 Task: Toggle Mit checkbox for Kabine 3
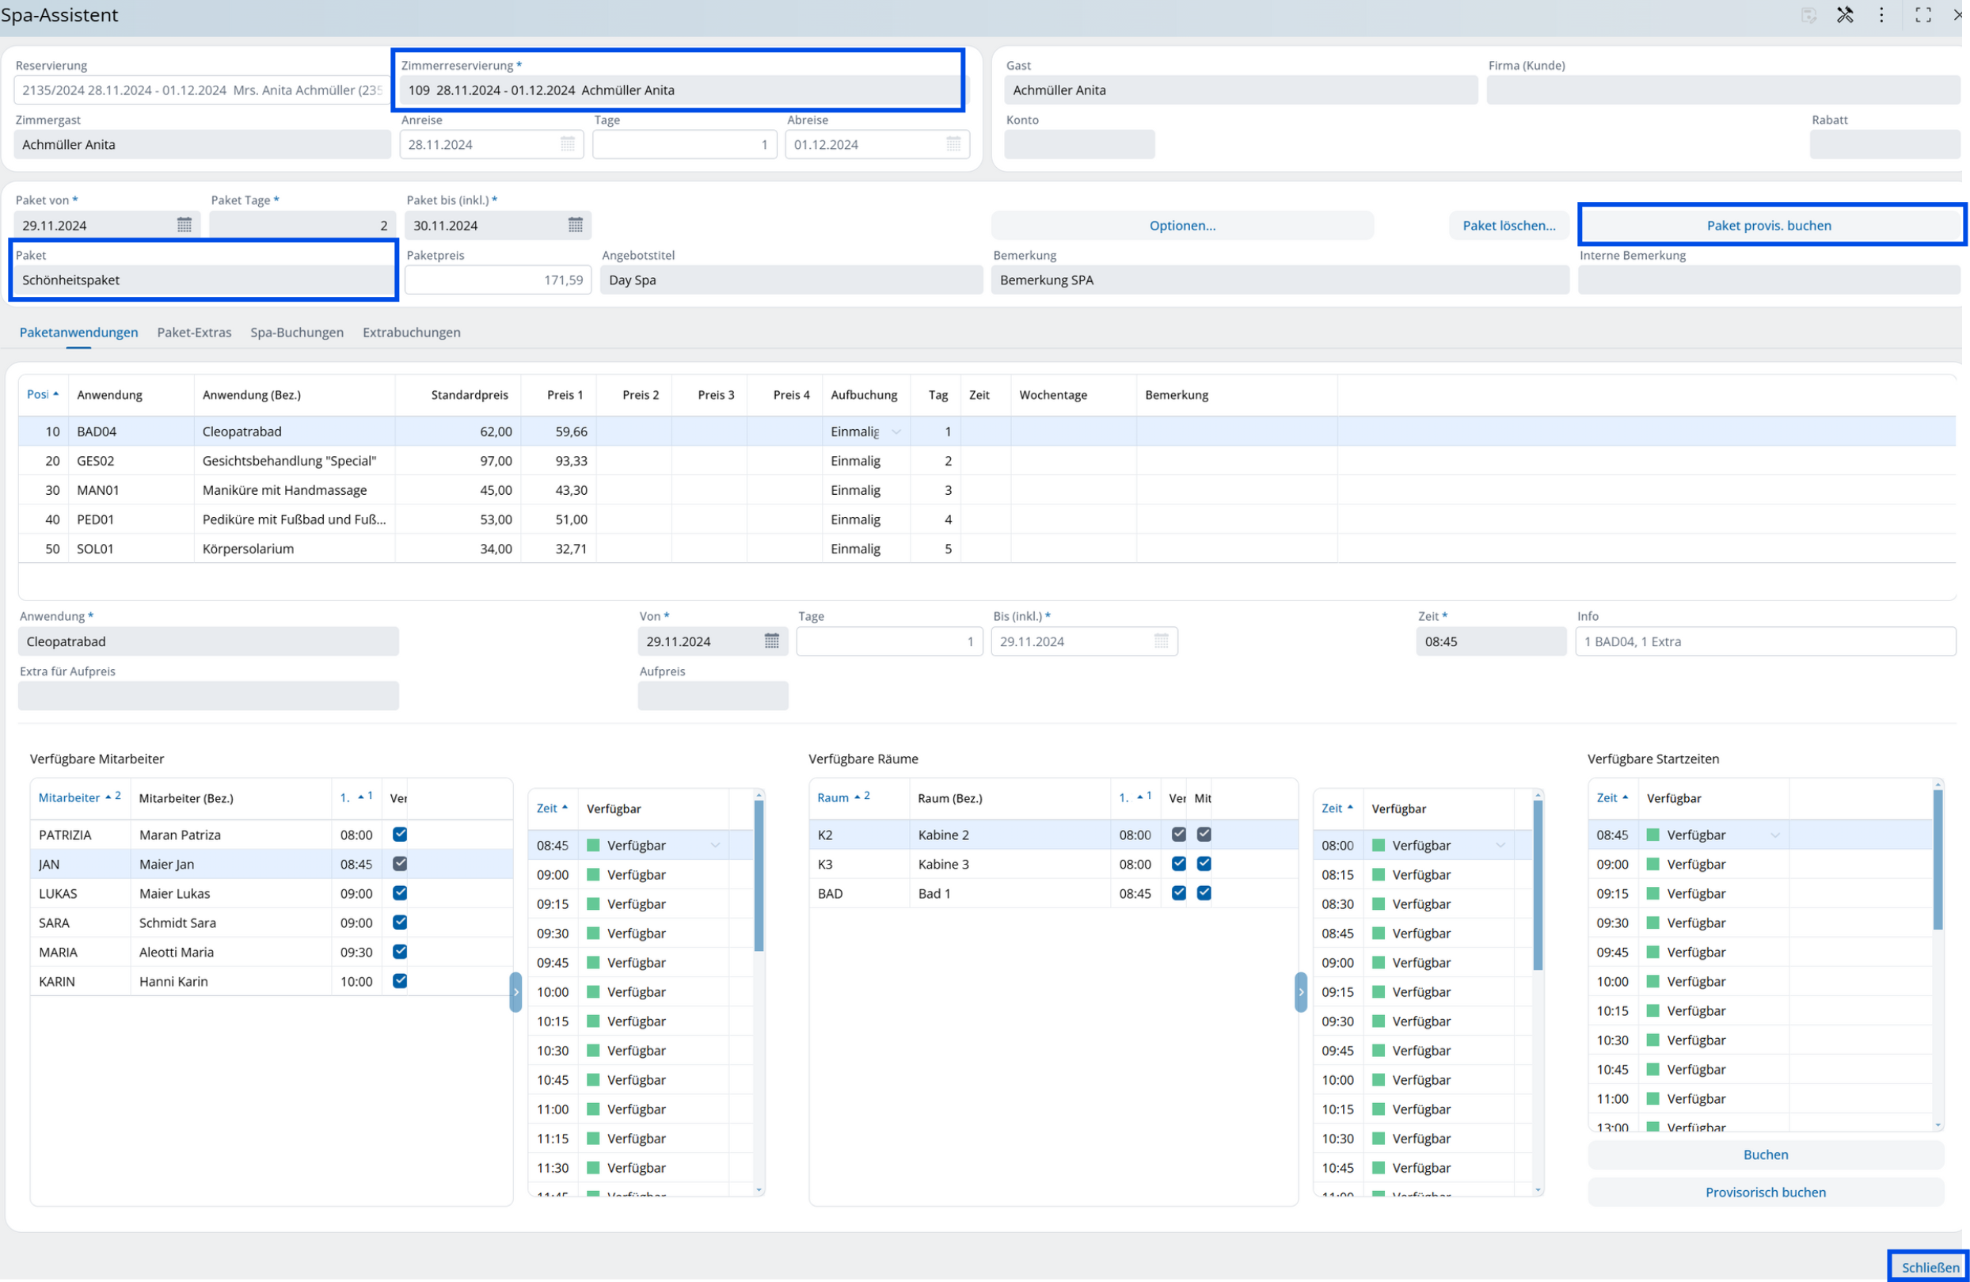[x=1204, y=864]
